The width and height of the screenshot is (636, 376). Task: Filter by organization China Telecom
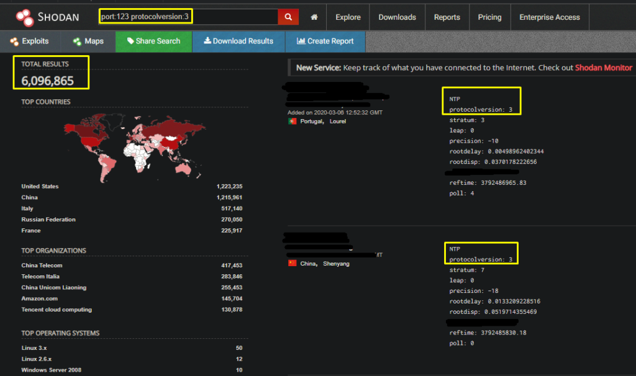pyautogui.click(x=42, y=266)
